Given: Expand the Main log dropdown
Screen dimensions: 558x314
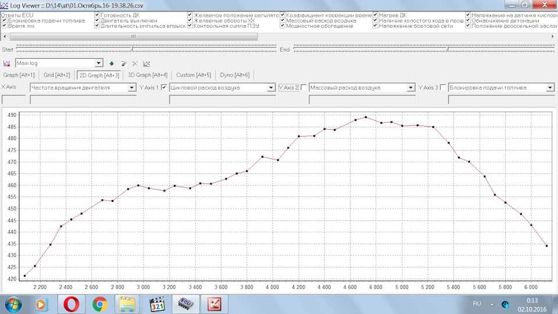Looking at the screenshot, I should coord(98,63).
